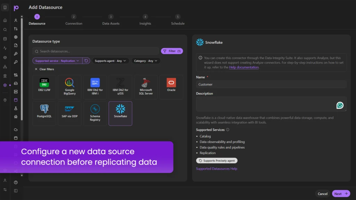Focus the Search datasources field
356x200 pixels.
coord(96,51)
